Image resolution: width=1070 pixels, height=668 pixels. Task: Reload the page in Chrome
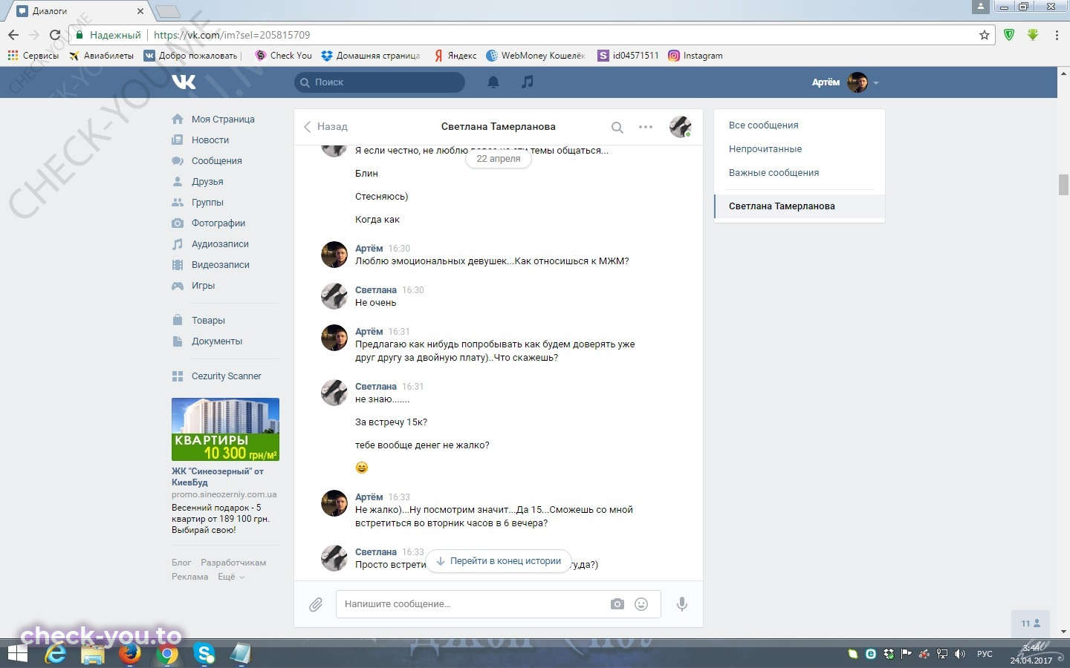coord(54,35)
